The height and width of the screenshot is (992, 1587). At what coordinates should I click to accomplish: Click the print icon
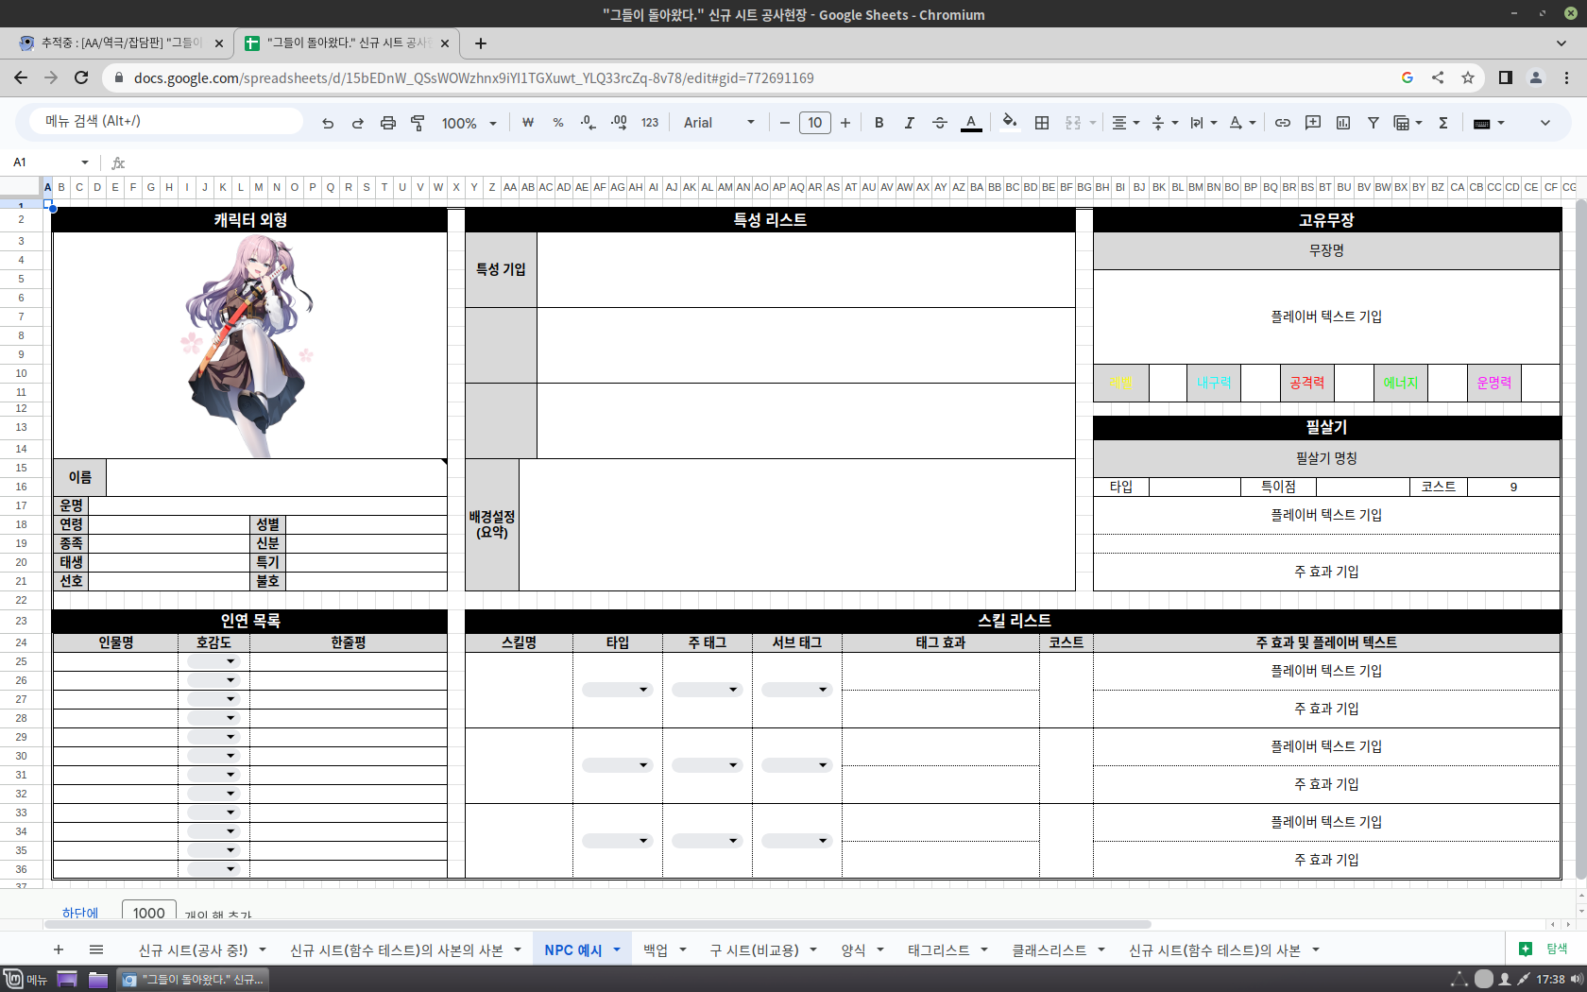click(x=387, y=123)
